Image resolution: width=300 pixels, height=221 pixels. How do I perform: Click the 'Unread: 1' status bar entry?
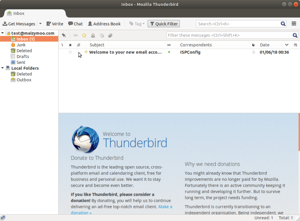pyautogui.click(x=264, y=218)
